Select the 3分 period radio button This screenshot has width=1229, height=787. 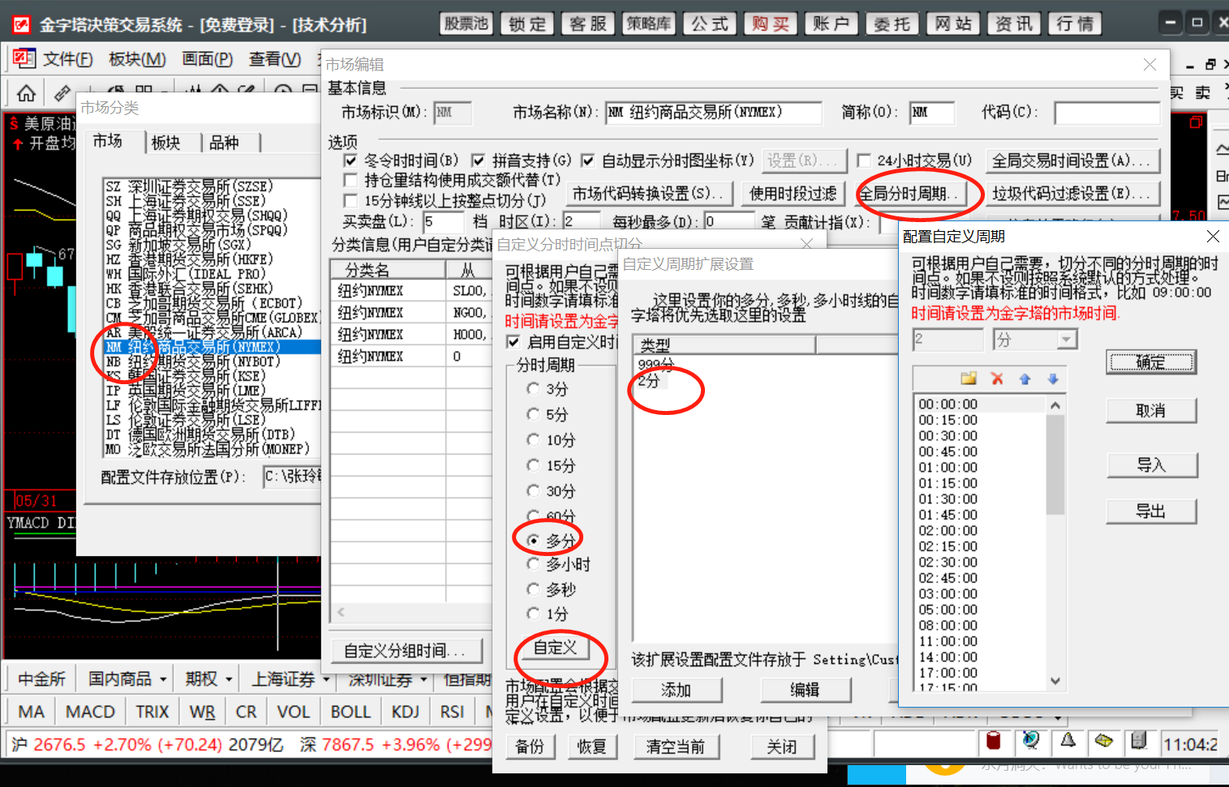click(x=533, y=389)
